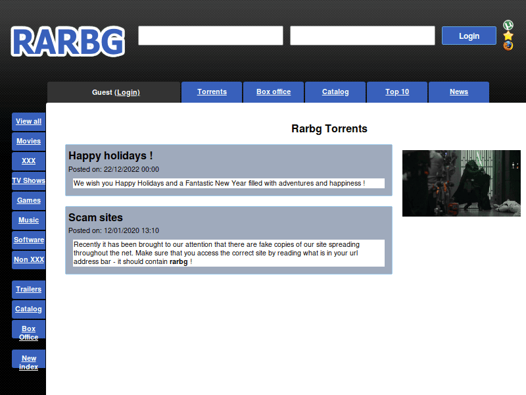Open the XXX sidebar category

pyautogui.click(x=28, y=161)
